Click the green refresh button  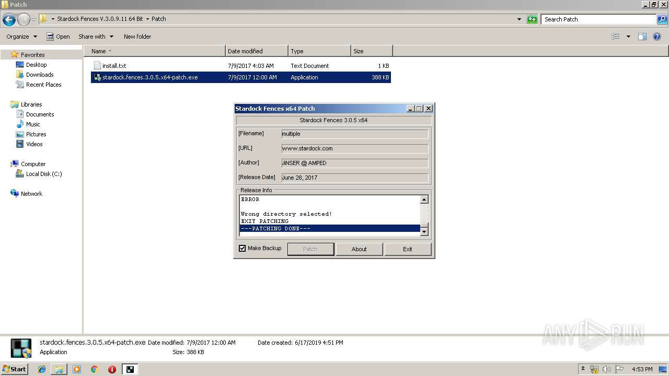point(532,19)
